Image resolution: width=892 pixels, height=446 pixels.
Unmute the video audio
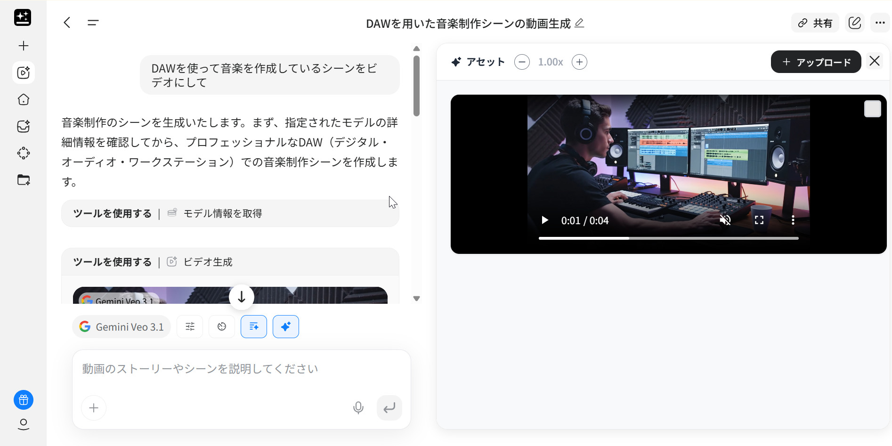(725, 220)
